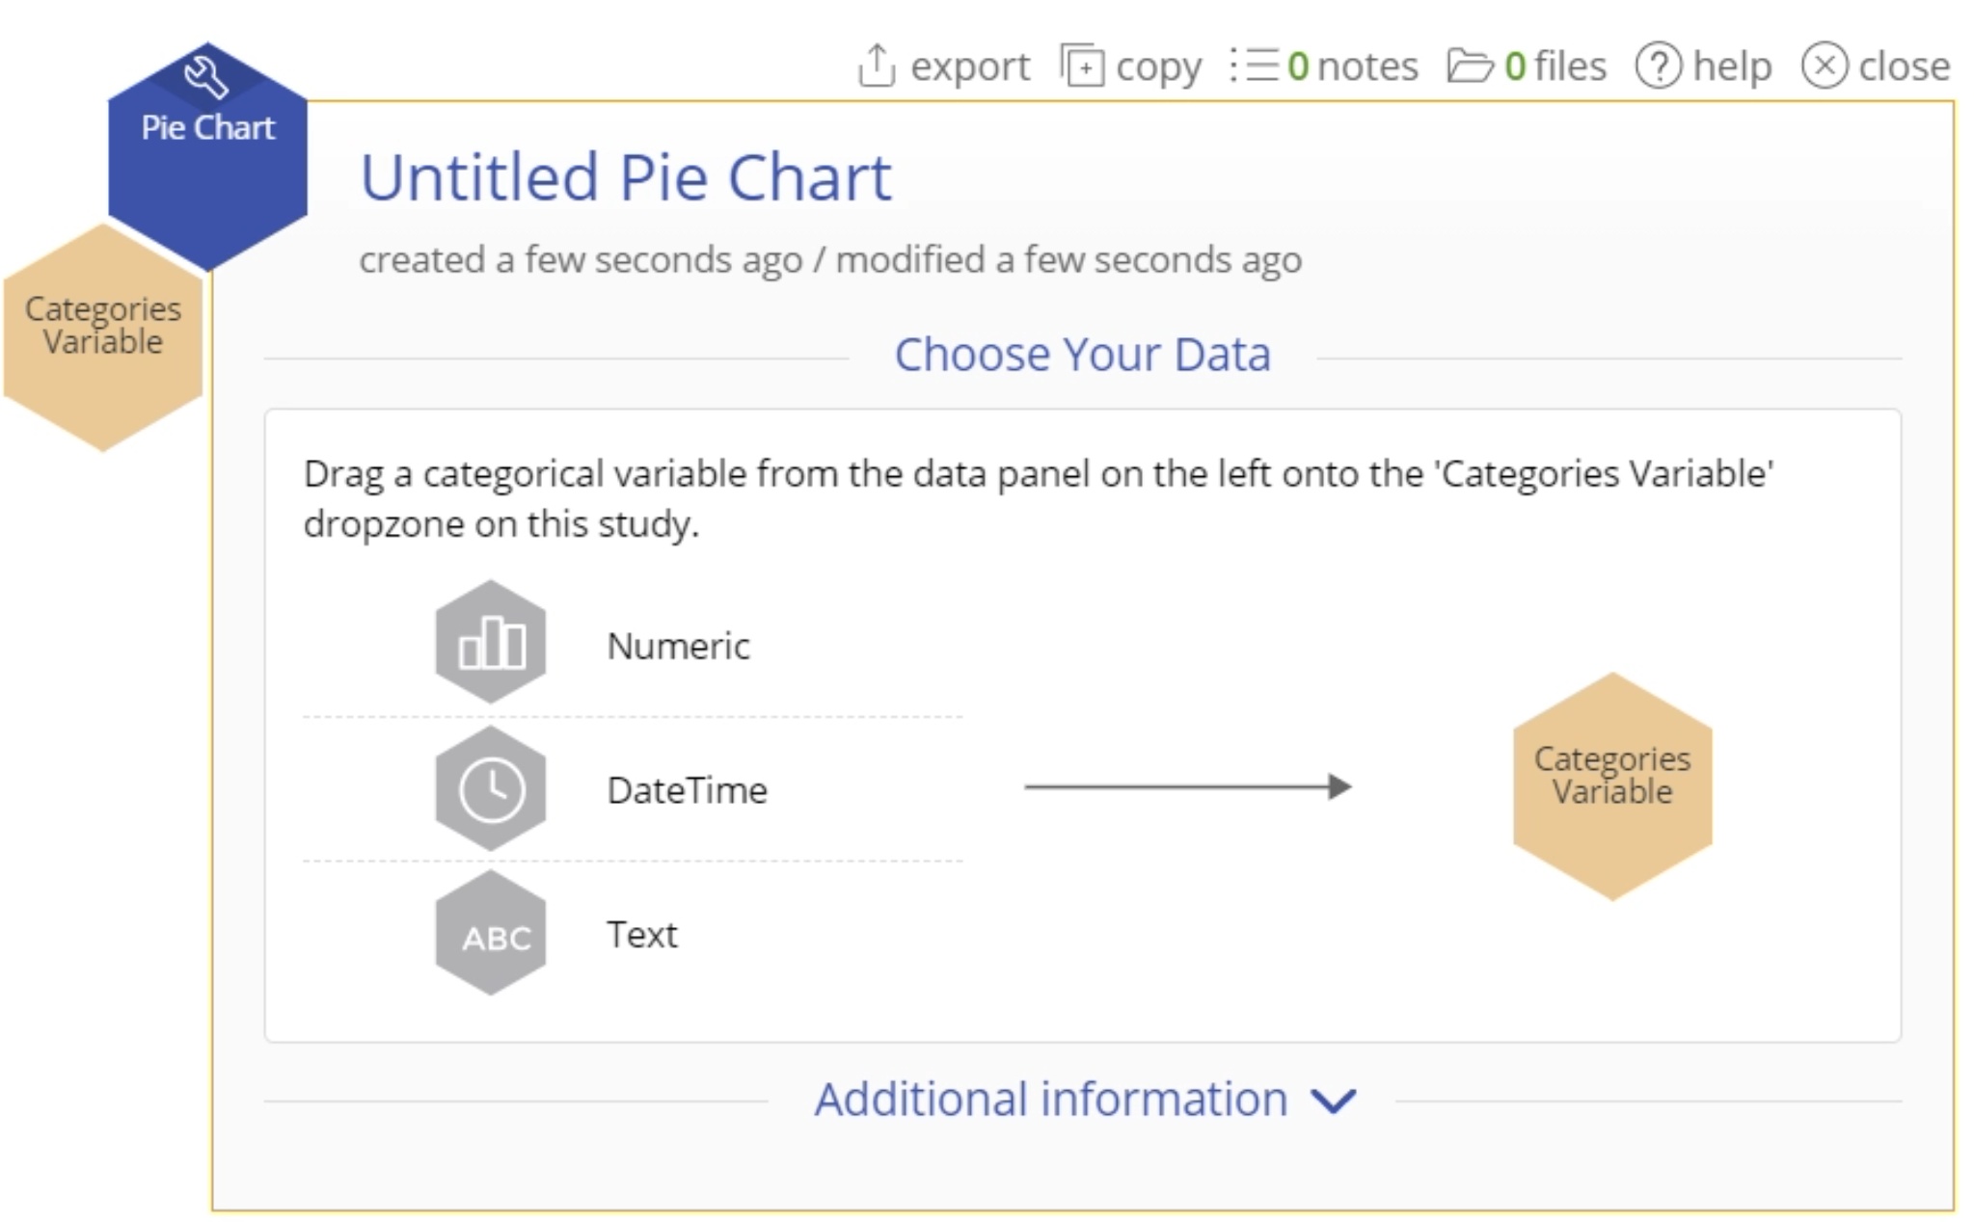
Task: Click the export label text
Action: [969, 66]
